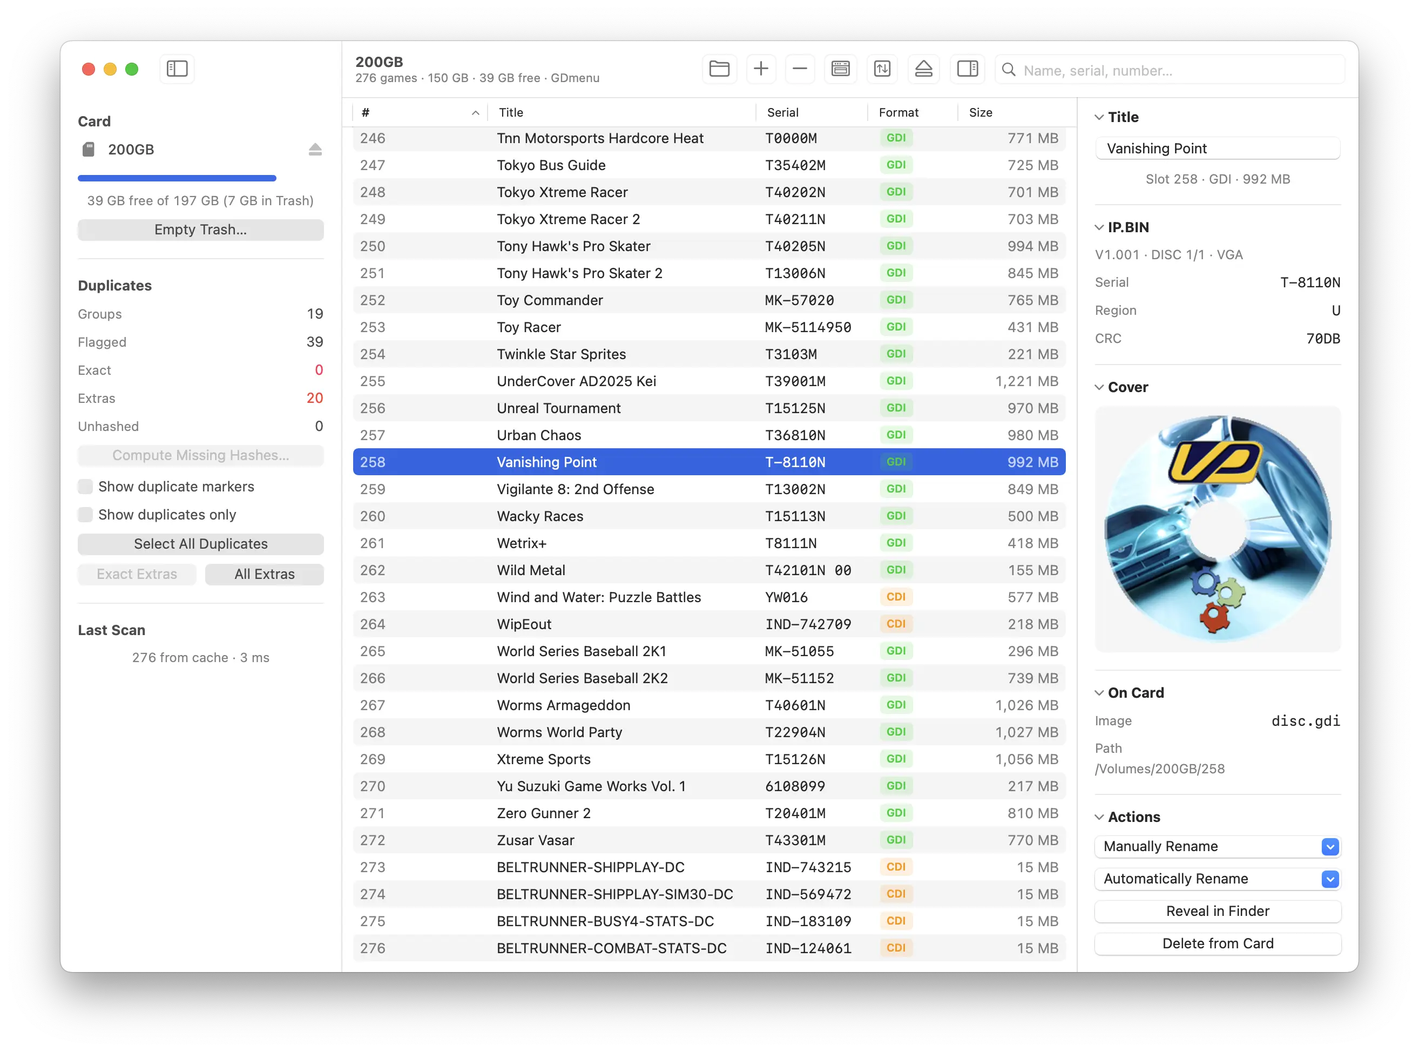Select Vigilante 8: 2nd Offense row
Screen dimensions: 1419x1052
tap(708, 490)
